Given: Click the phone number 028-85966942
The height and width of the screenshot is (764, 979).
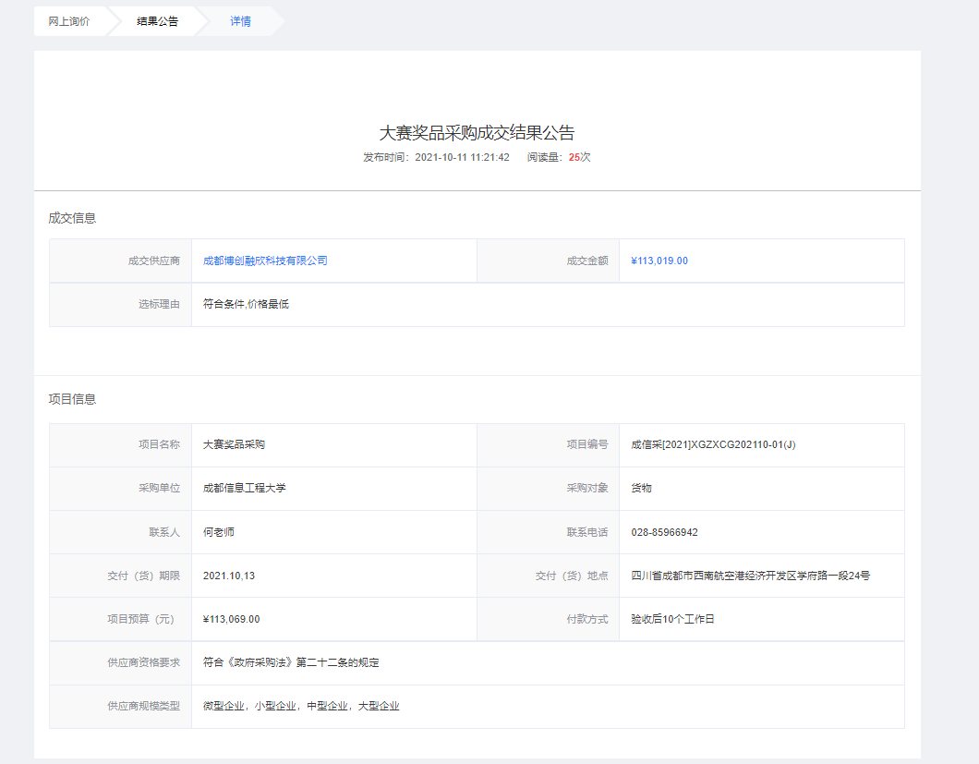Looking at the screenshot, I should [664, 532].
